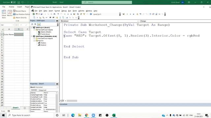Viewport: 211px width, 118px height.
Task: Save the VBA project with the Save icon
Action: click(x=41, y=14)
